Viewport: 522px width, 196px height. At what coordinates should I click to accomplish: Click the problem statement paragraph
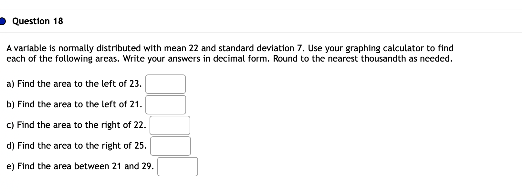coord(229,53)
